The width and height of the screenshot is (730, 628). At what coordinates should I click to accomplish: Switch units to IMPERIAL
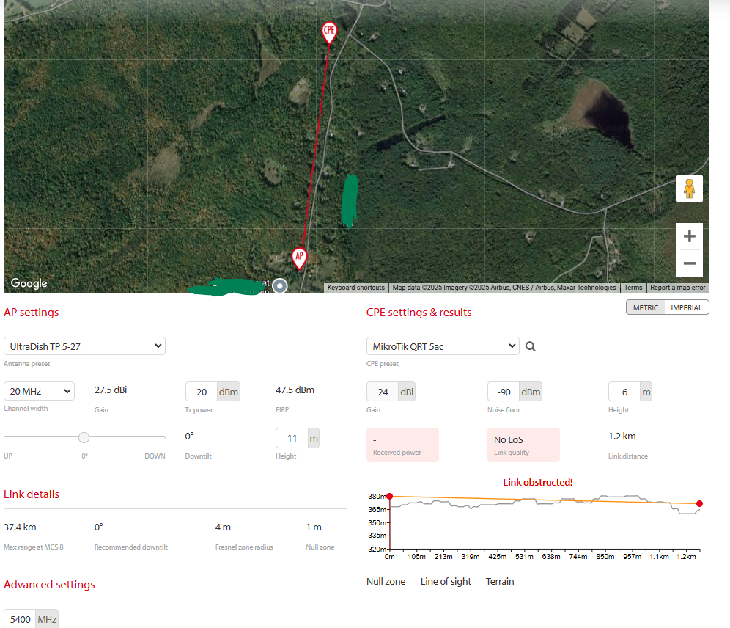coord(686,307)
